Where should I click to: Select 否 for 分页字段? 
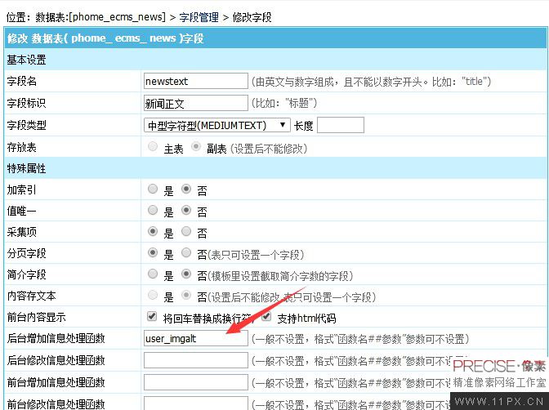(186, 253)
